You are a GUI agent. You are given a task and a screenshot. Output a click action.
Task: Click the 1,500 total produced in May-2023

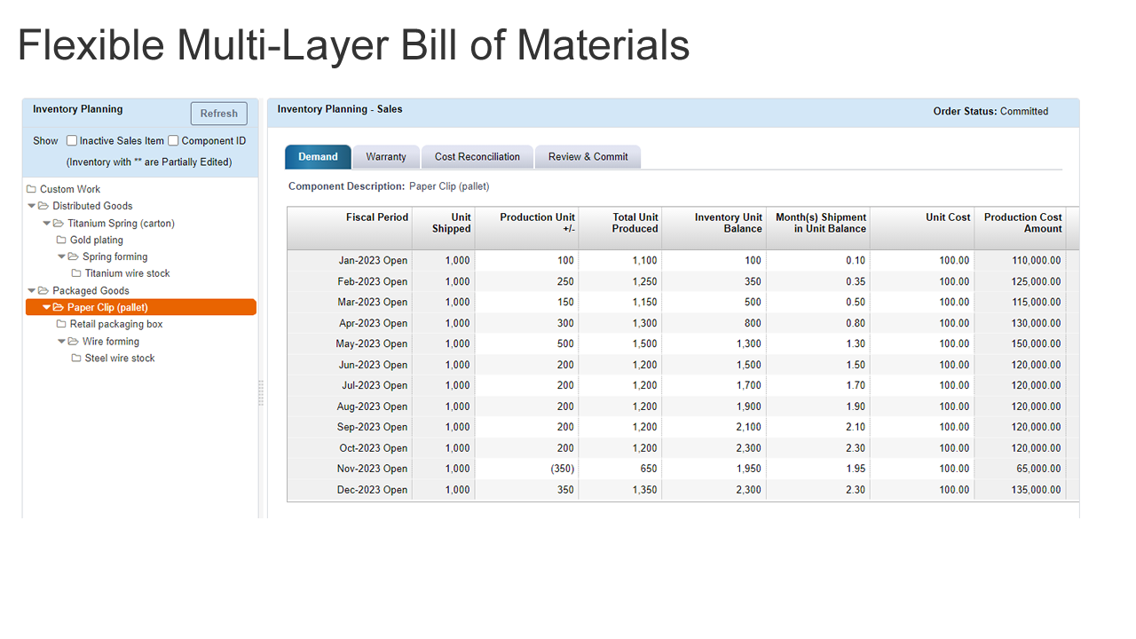coord(645,344)
